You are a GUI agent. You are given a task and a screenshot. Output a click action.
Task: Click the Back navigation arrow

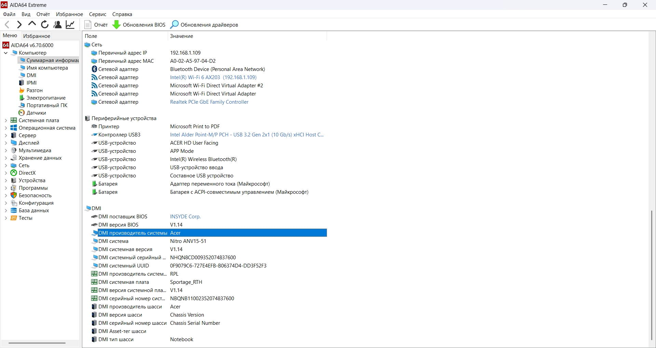(x=7, y=25)
